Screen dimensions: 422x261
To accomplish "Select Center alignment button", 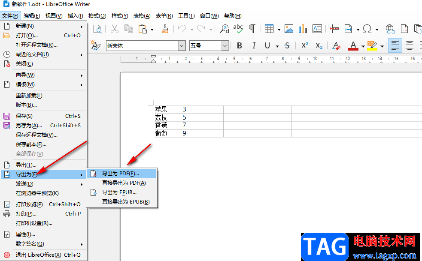I will click(410, 46).
